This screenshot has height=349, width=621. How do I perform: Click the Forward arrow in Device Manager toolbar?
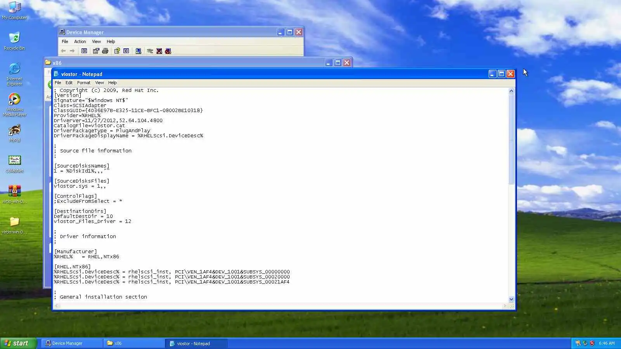72,51
